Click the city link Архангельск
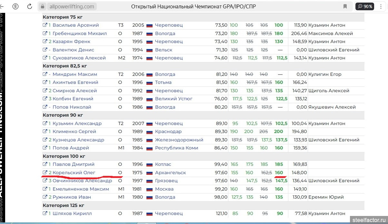 pyautogui.click(x=170, y=173)
